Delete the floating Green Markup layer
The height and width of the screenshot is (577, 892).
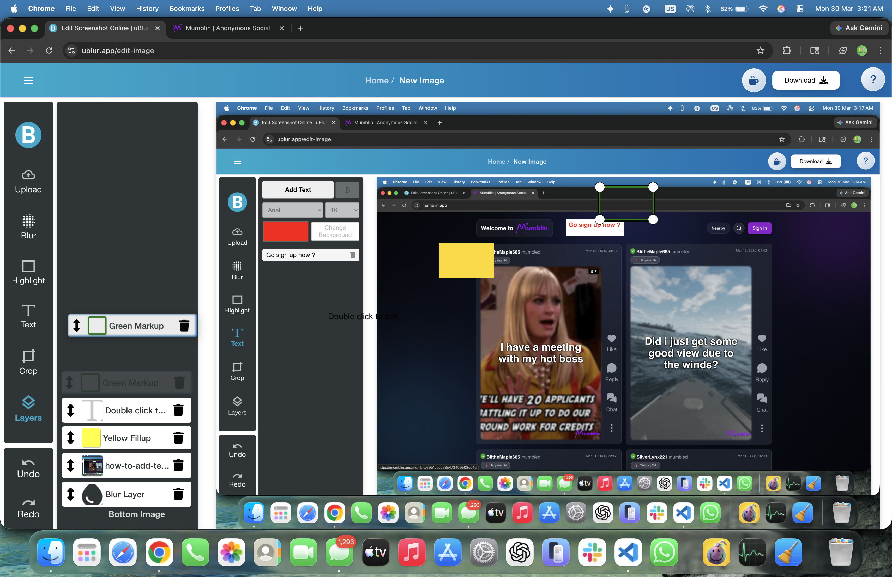coord(184,326)
